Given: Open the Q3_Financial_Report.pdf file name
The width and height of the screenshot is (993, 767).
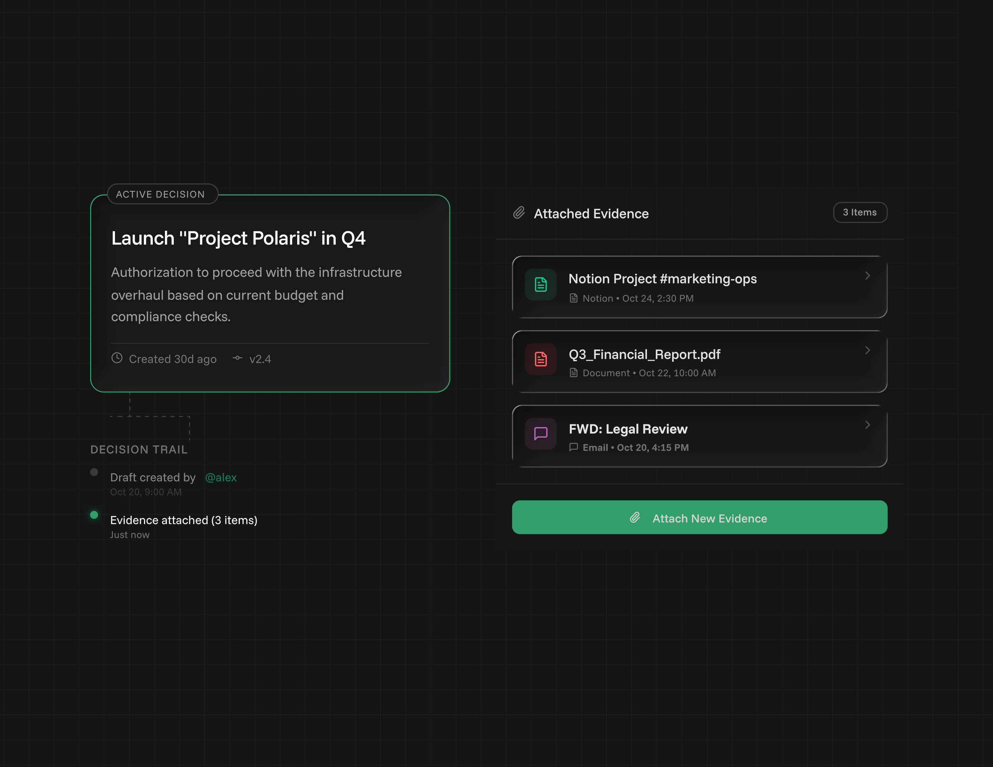Looking at the screenshot, I should click(x=644, y=354).
